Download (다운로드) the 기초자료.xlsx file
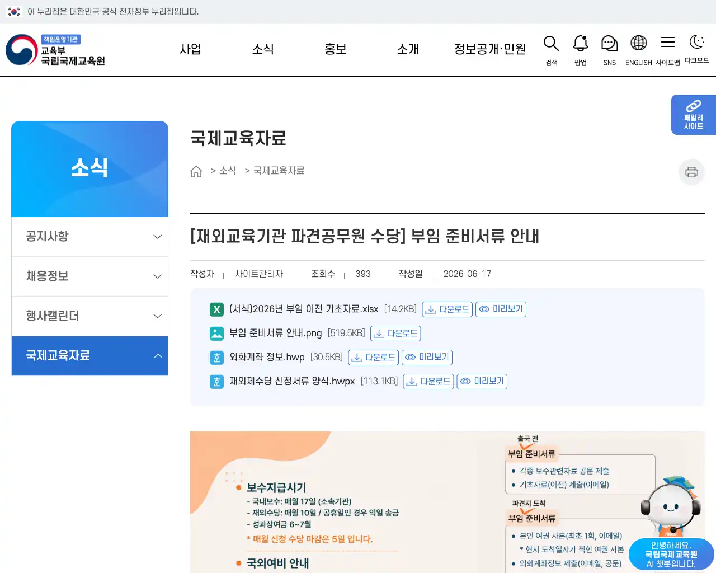The width and height of the screenshot is (716, 573). [x=447, y=309]
